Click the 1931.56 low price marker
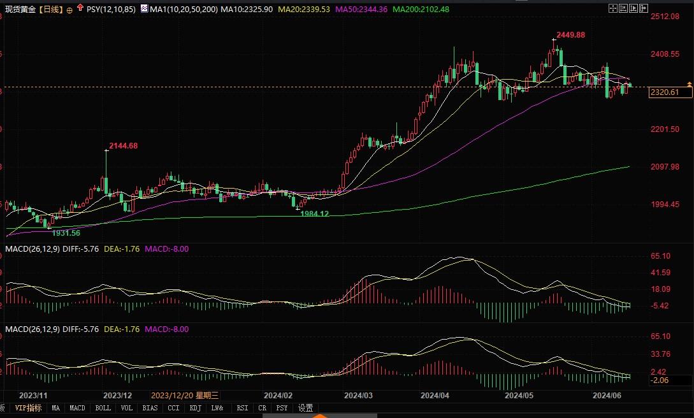 click(66, 233)
